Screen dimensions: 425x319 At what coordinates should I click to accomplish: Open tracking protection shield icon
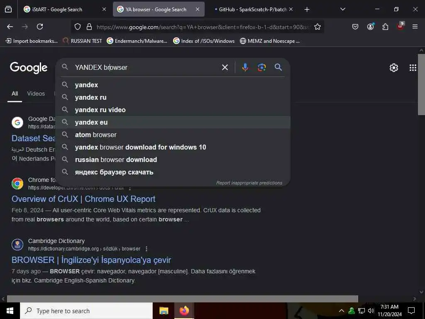78,27
